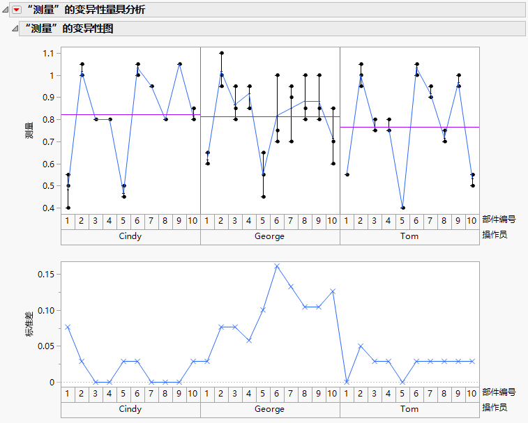Click Cindy's purple mean line in top chart

tap(130, 115)
